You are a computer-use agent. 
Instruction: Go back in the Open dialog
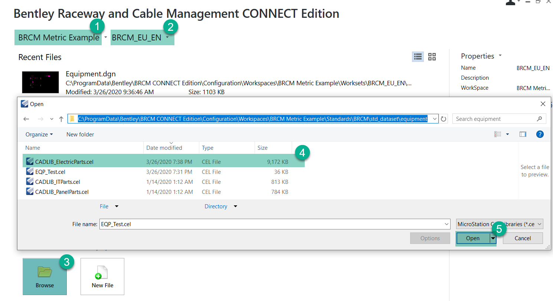(26, 119)
